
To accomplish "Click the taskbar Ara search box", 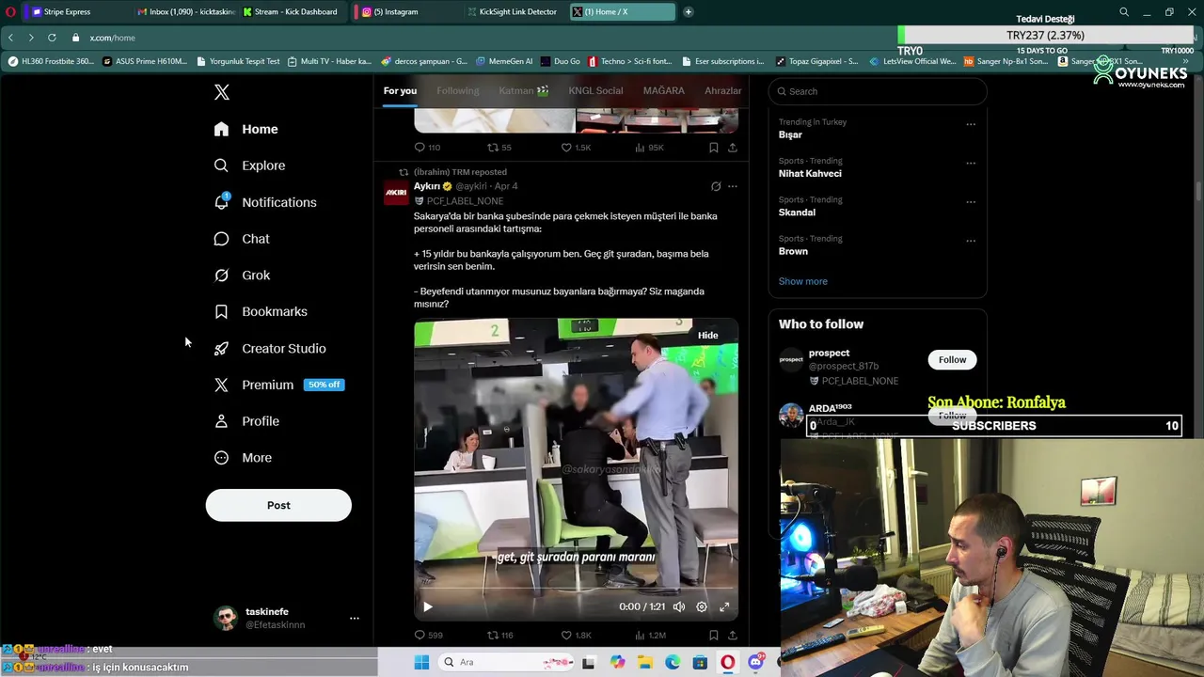I will (508, 662).
